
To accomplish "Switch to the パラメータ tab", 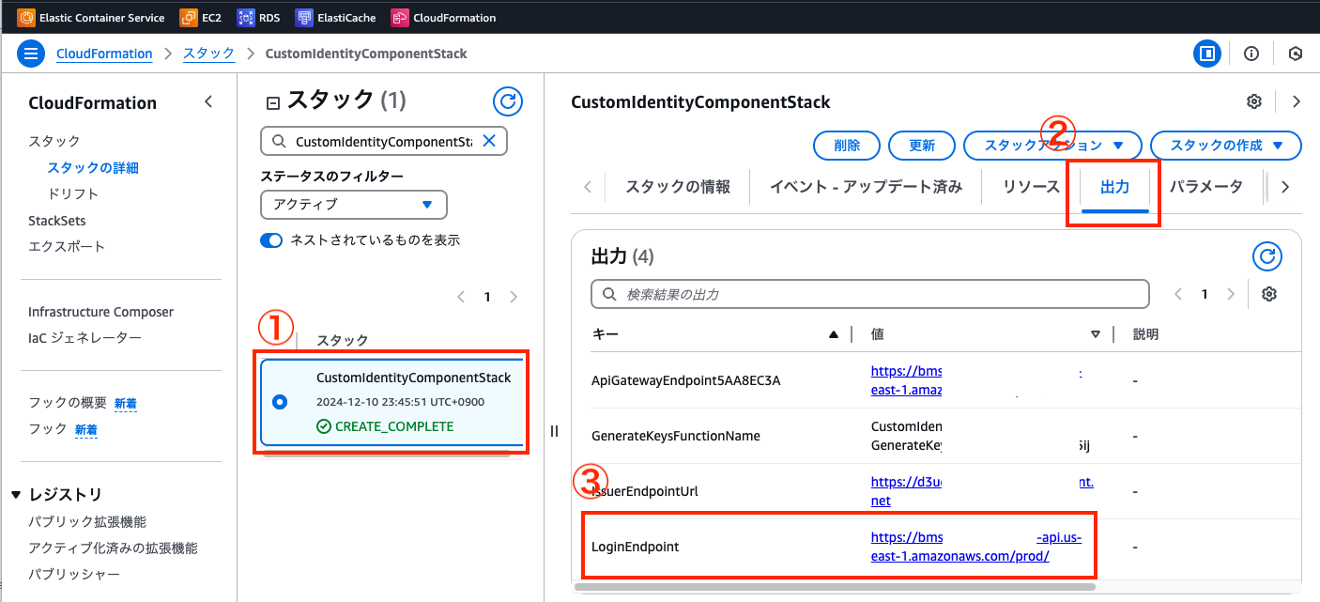I will (x=1205, y=186).
